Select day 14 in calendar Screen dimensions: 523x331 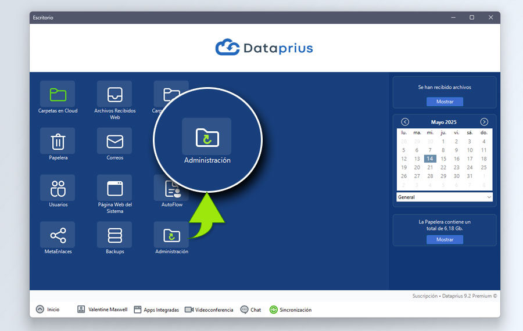[x=430, y=159]
